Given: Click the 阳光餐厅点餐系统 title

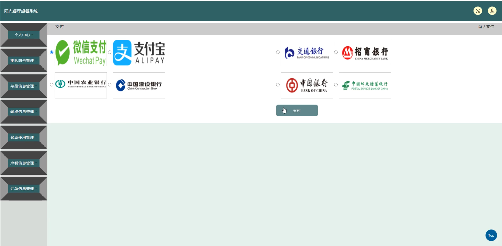Looking at the screenshot, I should [21, 11].
